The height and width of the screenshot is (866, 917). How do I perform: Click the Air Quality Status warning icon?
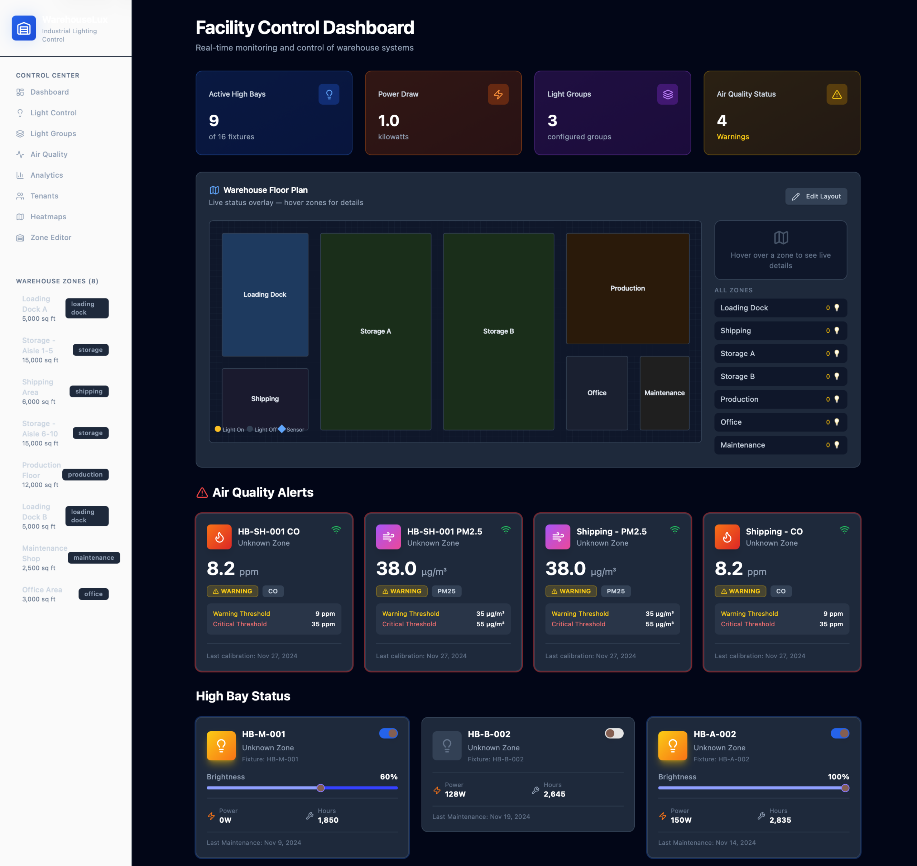837,94
